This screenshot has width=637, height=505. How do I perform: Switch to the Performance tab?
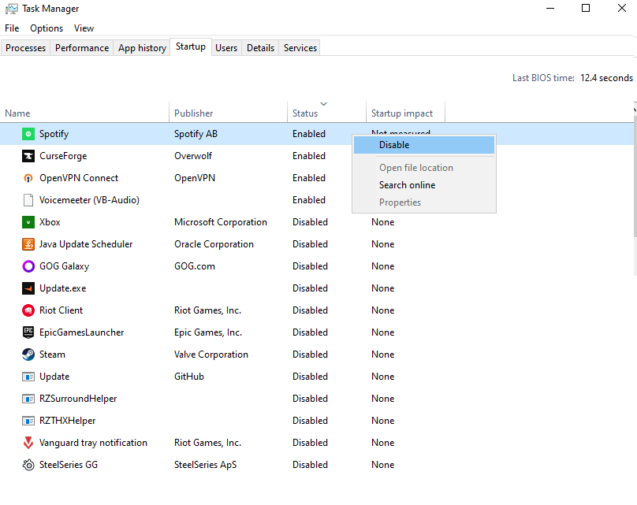82,48
